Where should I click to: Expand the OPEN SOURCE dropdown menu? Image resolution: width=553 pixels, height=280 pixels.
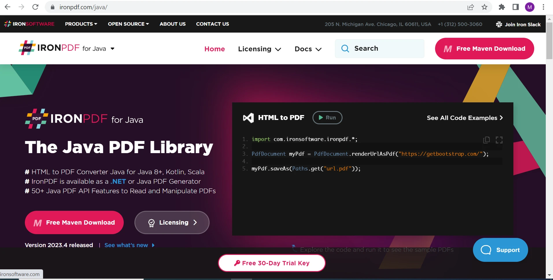tap(128, 24)
